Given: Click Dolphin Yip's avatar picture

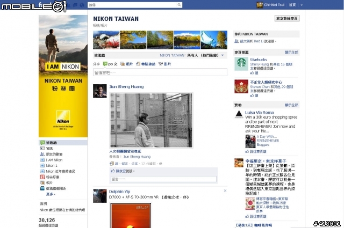Looking at the screenshot, I should pos(100,196).
